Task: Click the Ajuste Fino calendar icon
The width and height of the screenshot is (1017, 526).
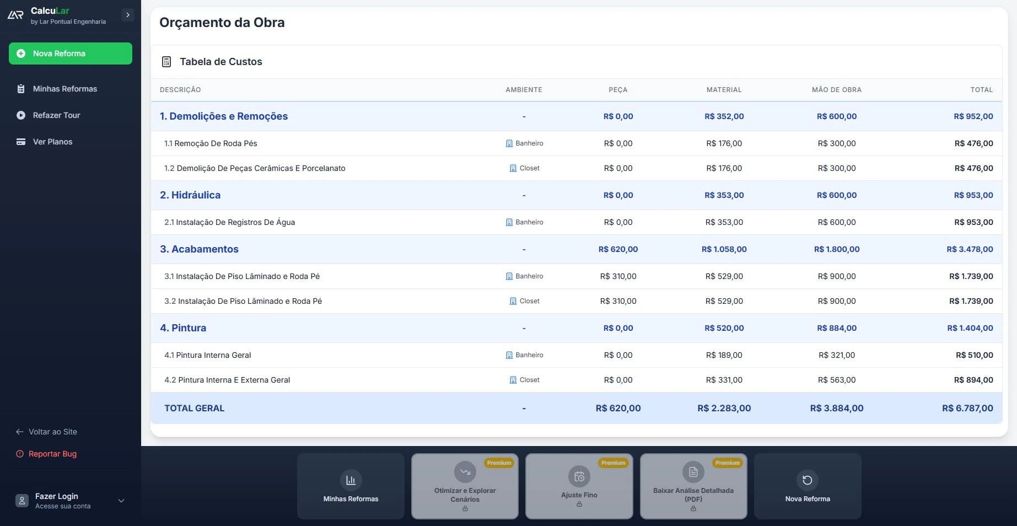Action: 579,476
